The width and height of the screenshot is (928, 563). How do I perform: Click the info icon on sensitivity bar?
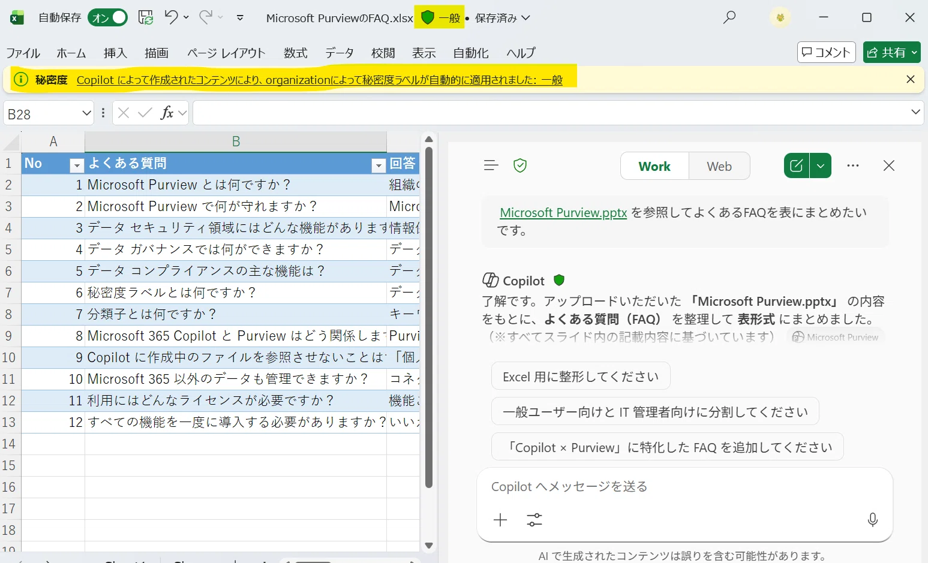[x=21, y=79]
